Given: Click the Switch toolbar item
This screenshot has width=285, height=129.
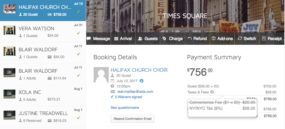Looking at the screenshot, I should click(x=247, y=39).
